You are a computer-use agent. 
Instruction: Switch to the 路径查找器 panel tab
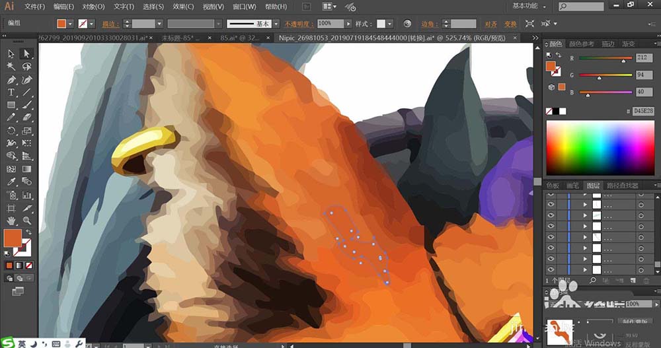pos(623,186)
